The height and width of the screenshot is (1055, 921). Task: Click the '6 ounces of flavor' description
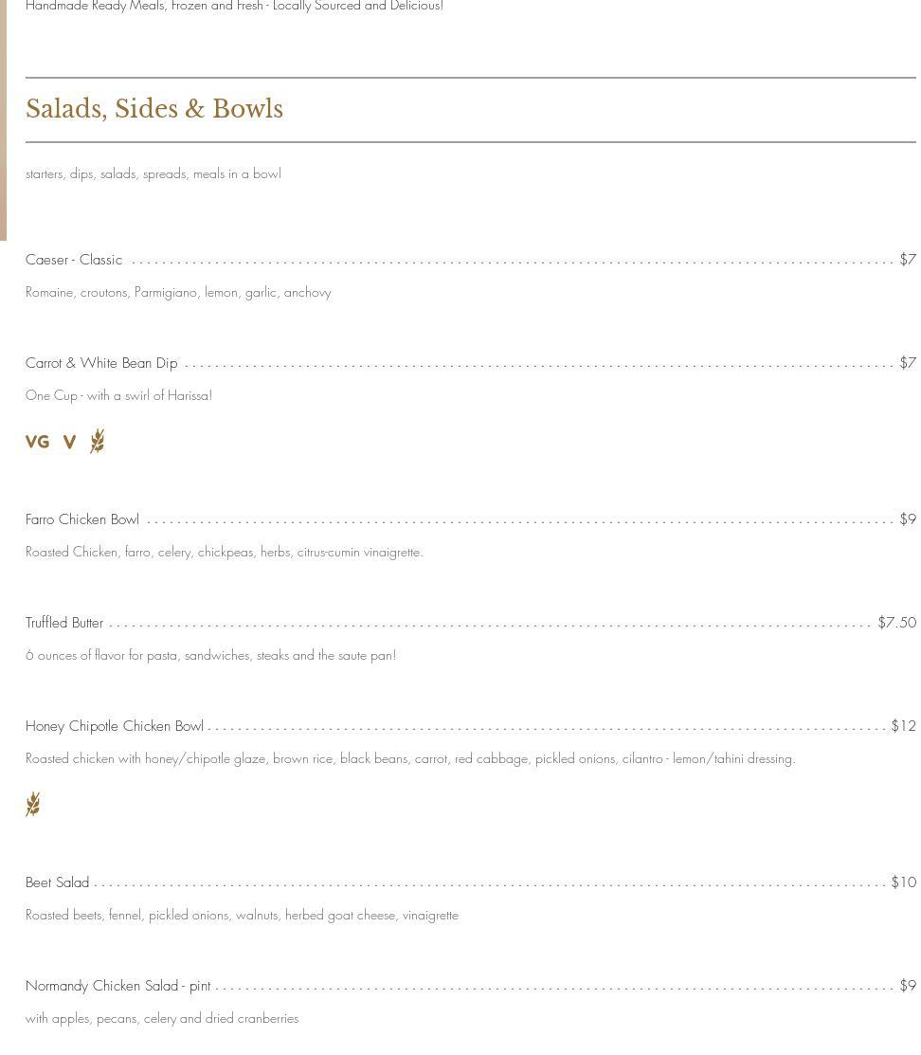[x=210, y=655]
